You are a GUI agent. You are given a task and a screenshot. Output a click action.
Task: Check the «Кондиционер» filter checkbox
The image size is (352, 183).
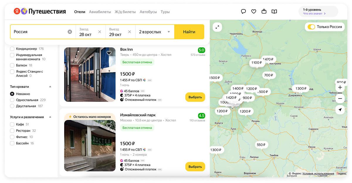click(12, 49)
